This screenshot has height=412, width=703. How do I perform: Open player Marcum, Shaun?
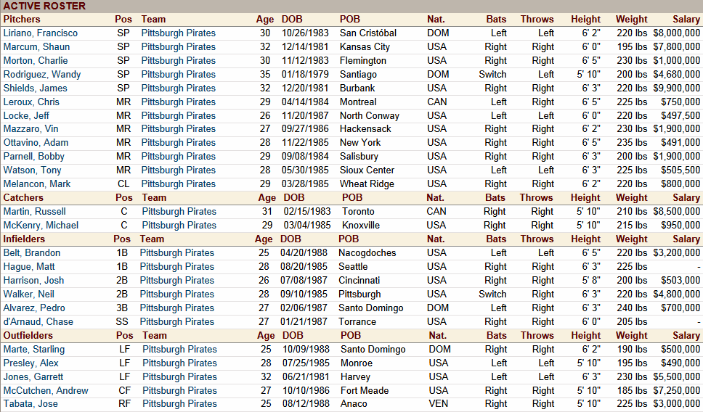coord(36,47)
